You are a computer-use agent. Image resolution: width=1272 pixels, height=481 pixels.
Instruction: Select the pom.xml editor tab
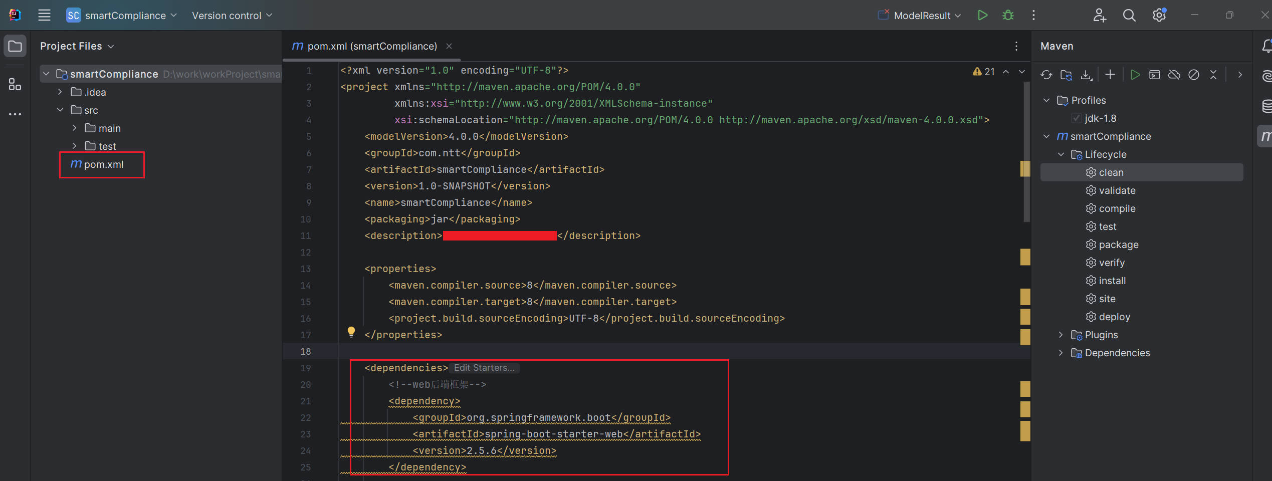(x=371, y=46)
